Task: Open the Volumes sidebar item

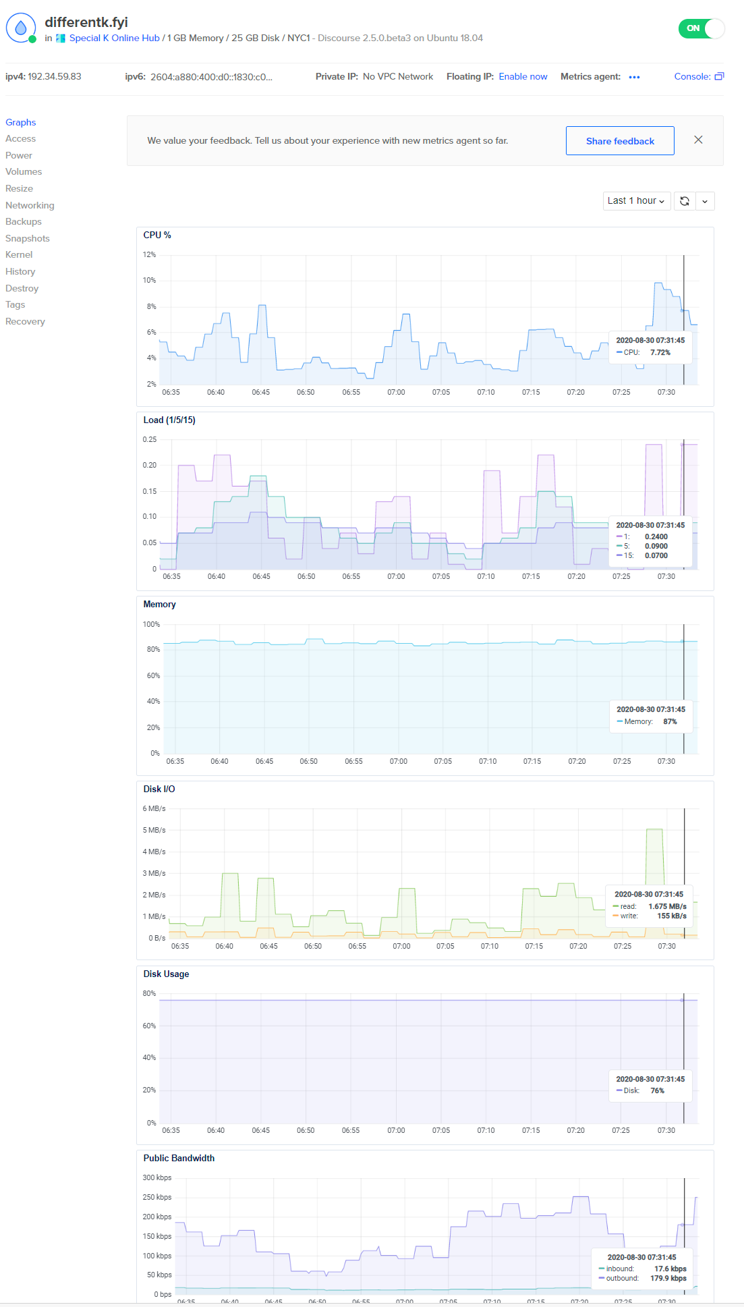Action: (x=24, y=172)
